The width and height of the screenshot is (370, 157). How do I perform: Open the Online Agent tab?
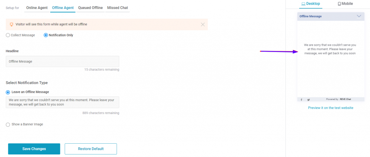pyautogui.click(x=37, y=8)
